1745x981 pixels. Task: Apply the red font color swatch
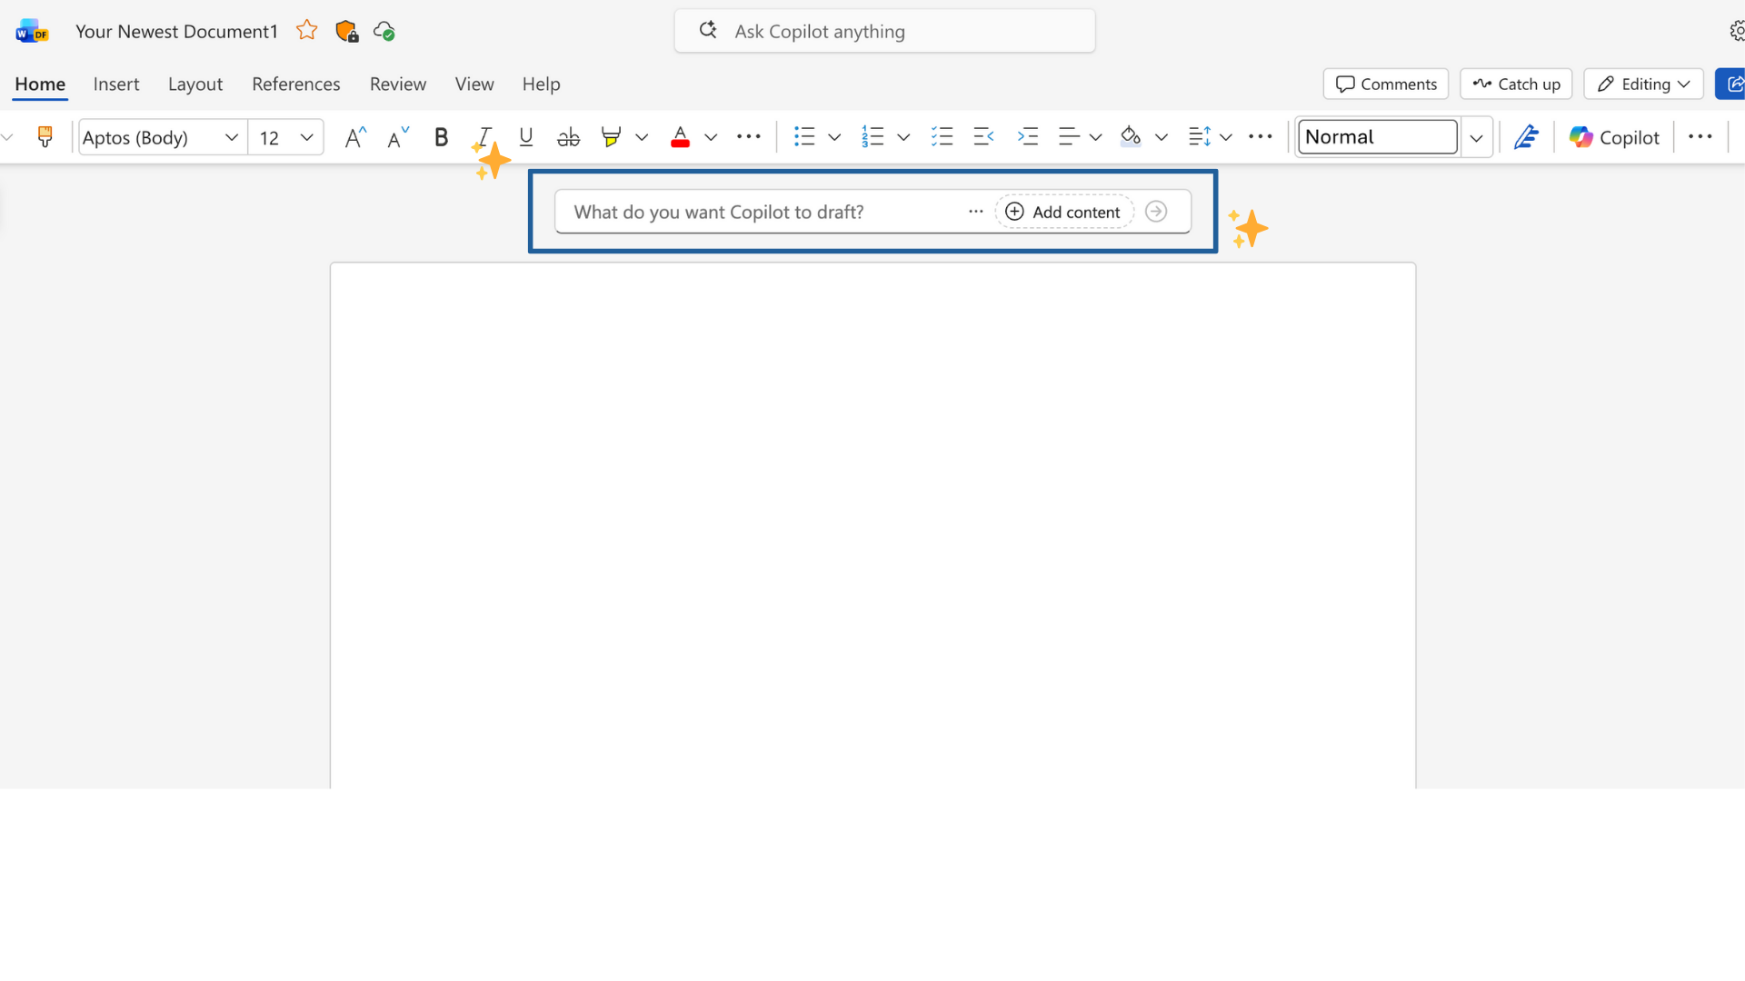680,137
